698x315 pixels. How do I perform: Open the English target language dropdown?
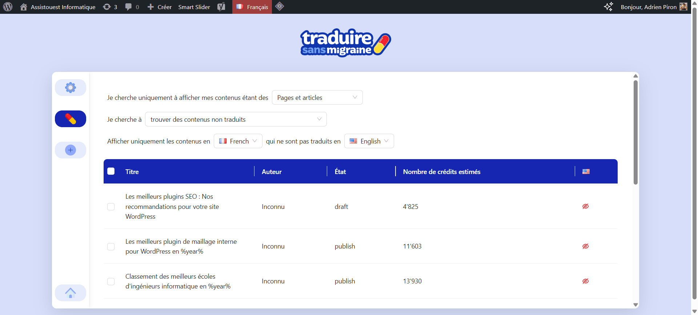point(369,141)
